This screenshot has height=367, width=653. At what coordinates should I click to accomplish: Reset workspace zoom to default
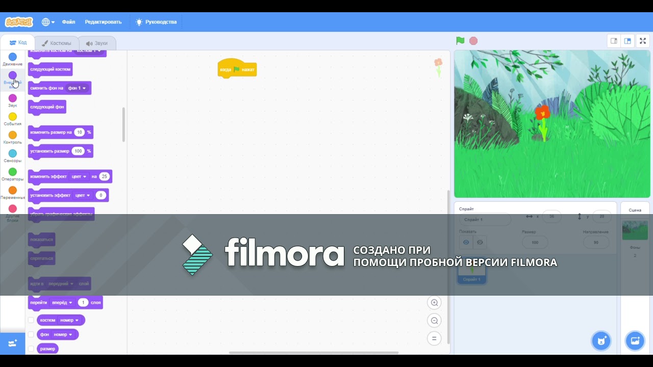[x=435, y=338]
